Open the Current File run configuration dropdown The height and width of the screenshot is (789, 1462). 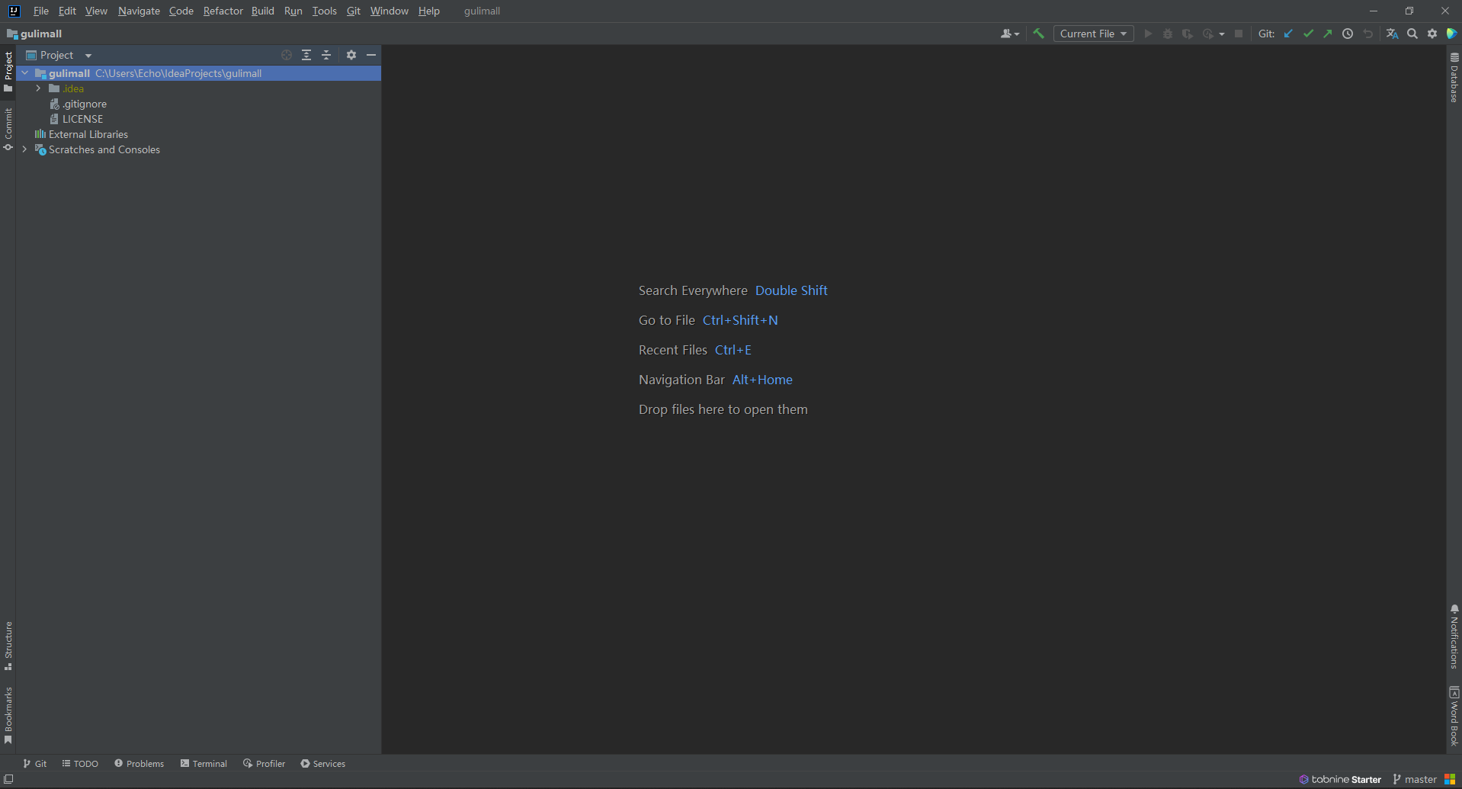click(1093, 34)
